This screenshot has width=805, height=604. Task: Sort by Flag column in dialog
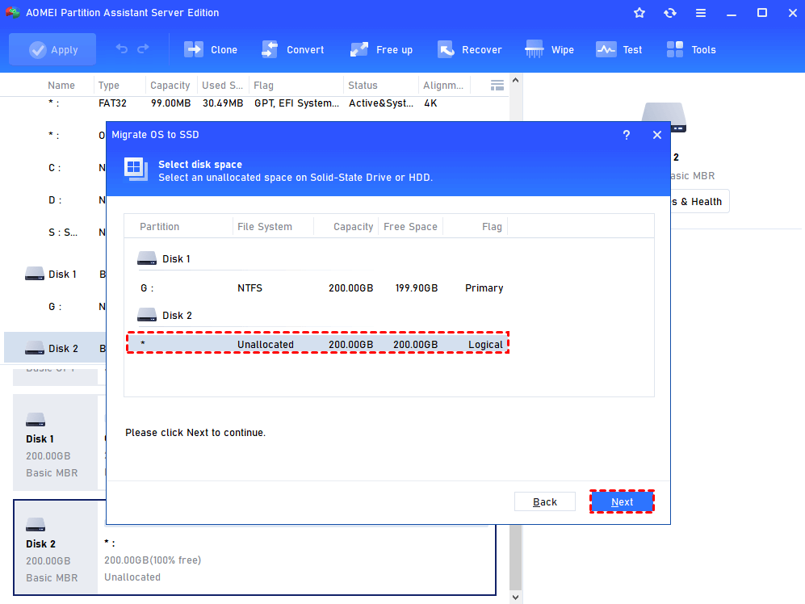coord(492,226)
